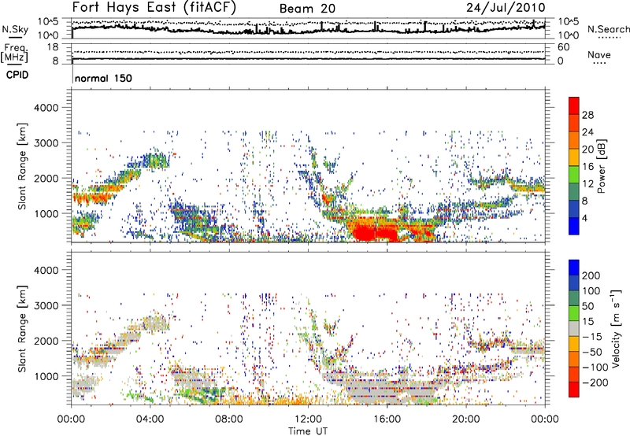This screenshot has width=630, height=436.
Task: Click the solid N.Sky noise trace line
Action: click(x=308, y=29)
